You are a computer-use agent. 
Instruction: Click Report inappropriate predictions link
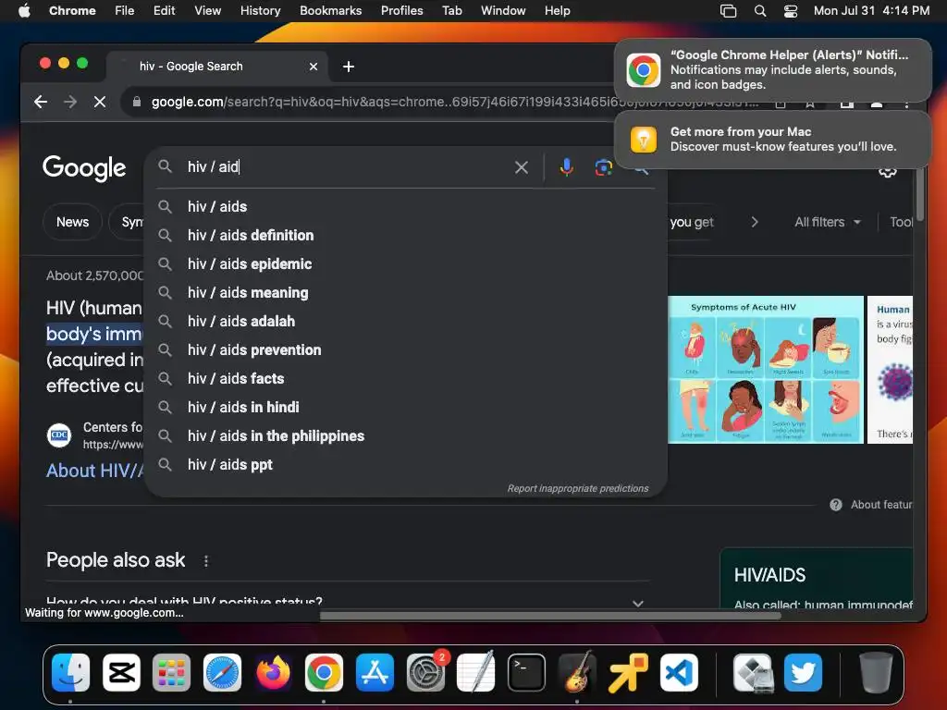click(x=577, y=488)
